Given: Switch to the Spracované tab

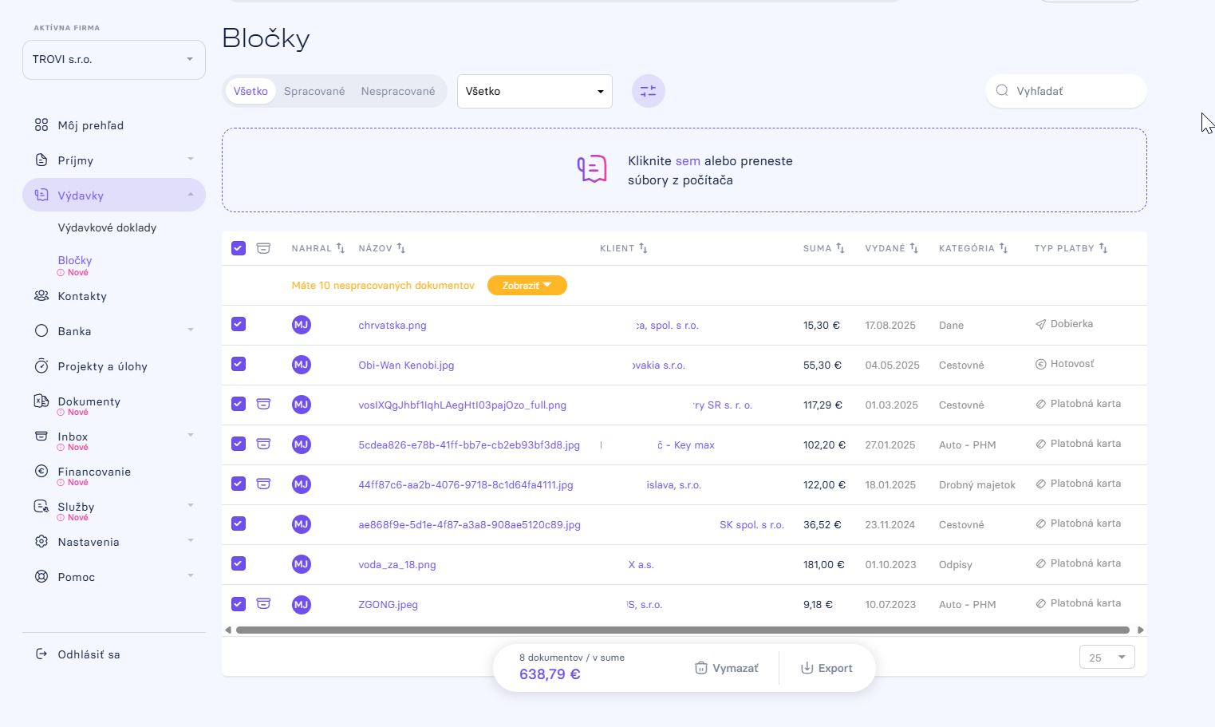Looking at the screenshot, I should pyautogui.click(x=314, y=91).
